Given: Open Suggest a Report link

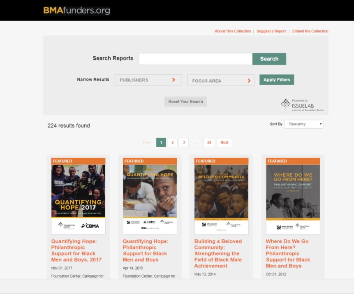Looking at the screenshot, I should [x=271, y=31].
